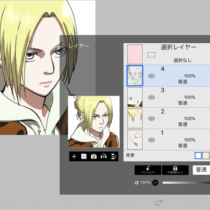Tap the circle tool icon in bottom bar

point(37,202)
